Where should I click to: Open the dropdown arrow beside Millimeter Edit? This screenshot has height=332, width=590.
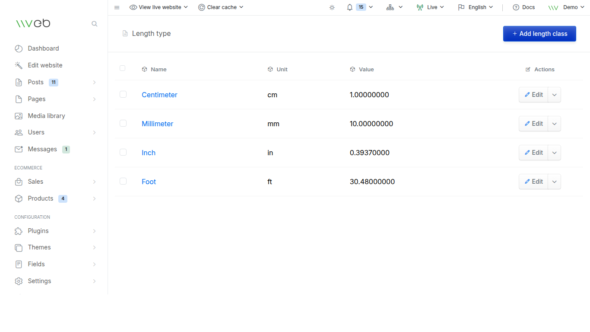coord(555,124)
